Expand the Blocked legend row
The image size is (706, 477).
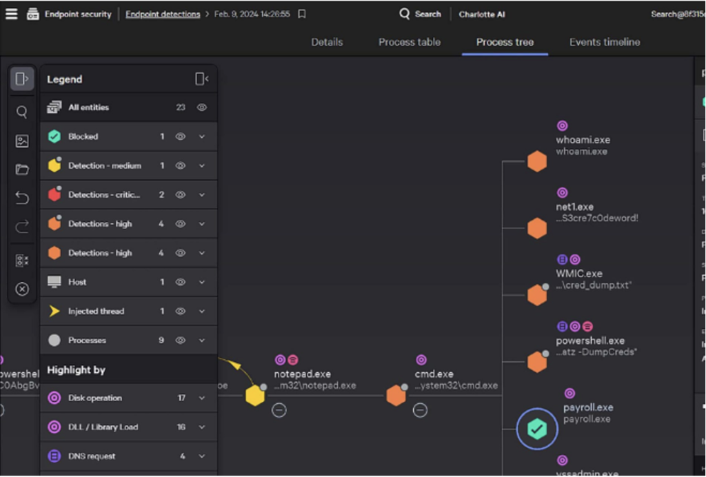tap(202, 136)
